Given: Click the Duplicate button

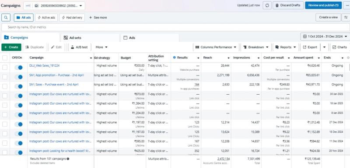Looking at the screenshot, I should click(35, 47).
